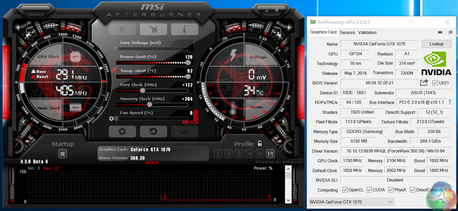Click the Driver Version field in GPU-Z

pos(395,151)
